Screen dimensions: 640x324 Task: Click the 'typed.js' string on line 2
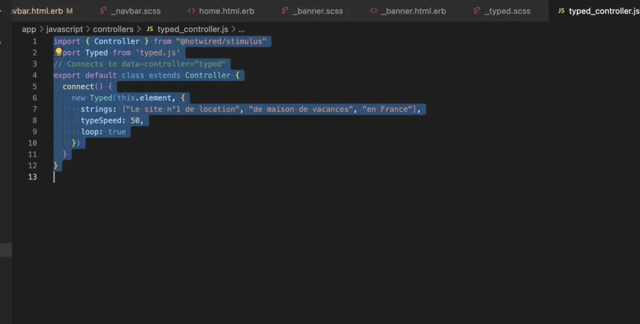158,52
